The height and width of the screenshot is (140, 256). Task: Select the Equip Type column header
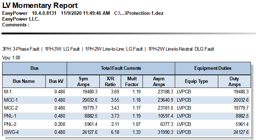pos(197,81)
